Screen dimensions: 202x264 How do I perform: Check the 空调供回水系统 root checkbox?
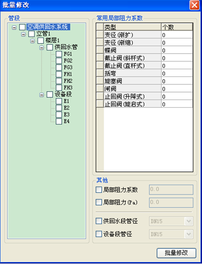click(22, 27)
